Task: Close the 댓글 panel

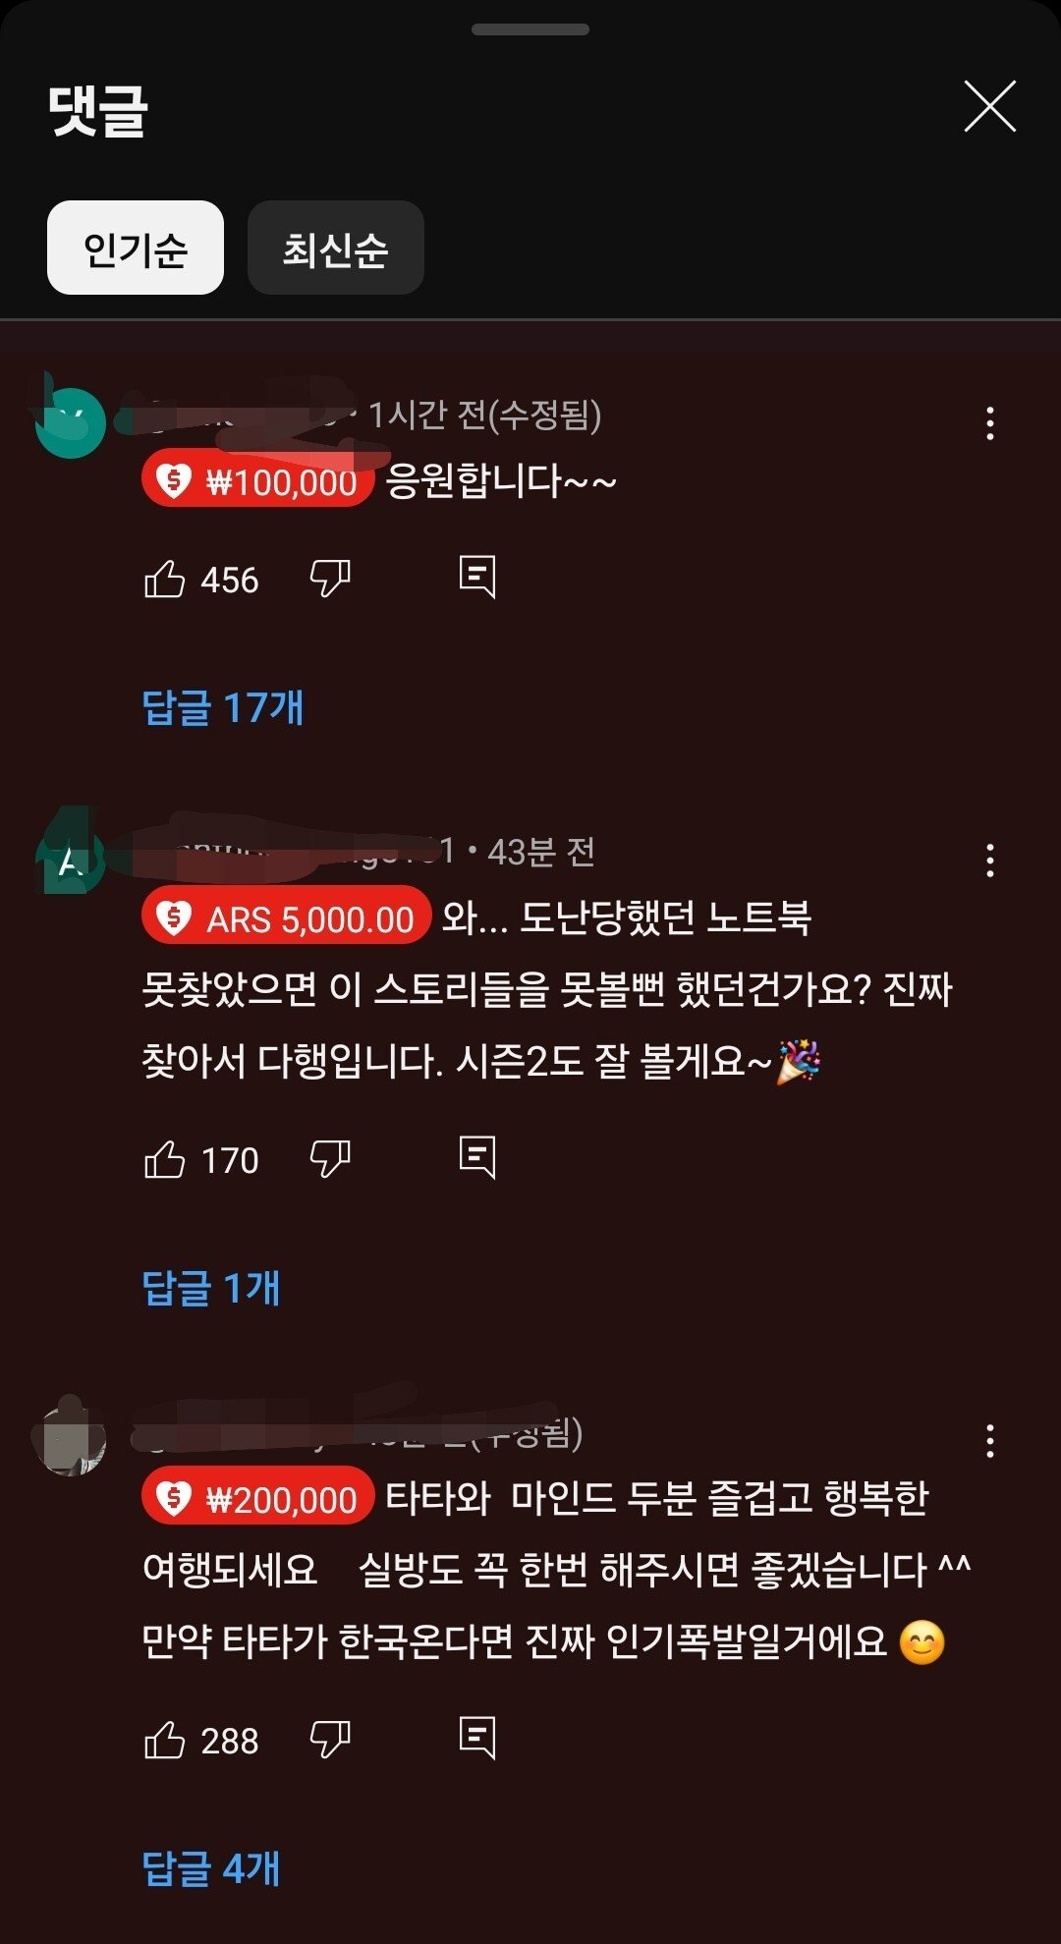Action: click(x=990, y=106)
